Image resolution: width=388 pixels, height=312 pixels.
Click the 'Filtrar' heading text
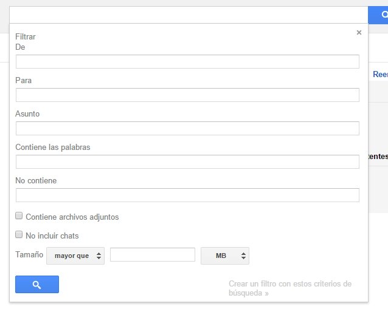[26, 37]
